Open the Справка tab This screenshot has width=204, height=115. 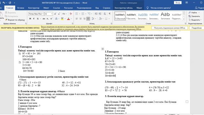click(x=106, y=8)
